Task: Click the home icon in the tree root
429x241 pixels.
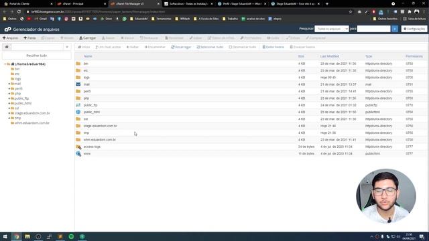Action: tap(13, 64)
